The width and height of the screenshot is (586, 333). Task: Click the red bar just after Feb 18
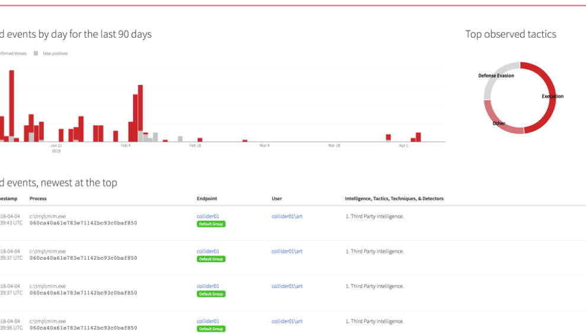(x=199, y=140)
